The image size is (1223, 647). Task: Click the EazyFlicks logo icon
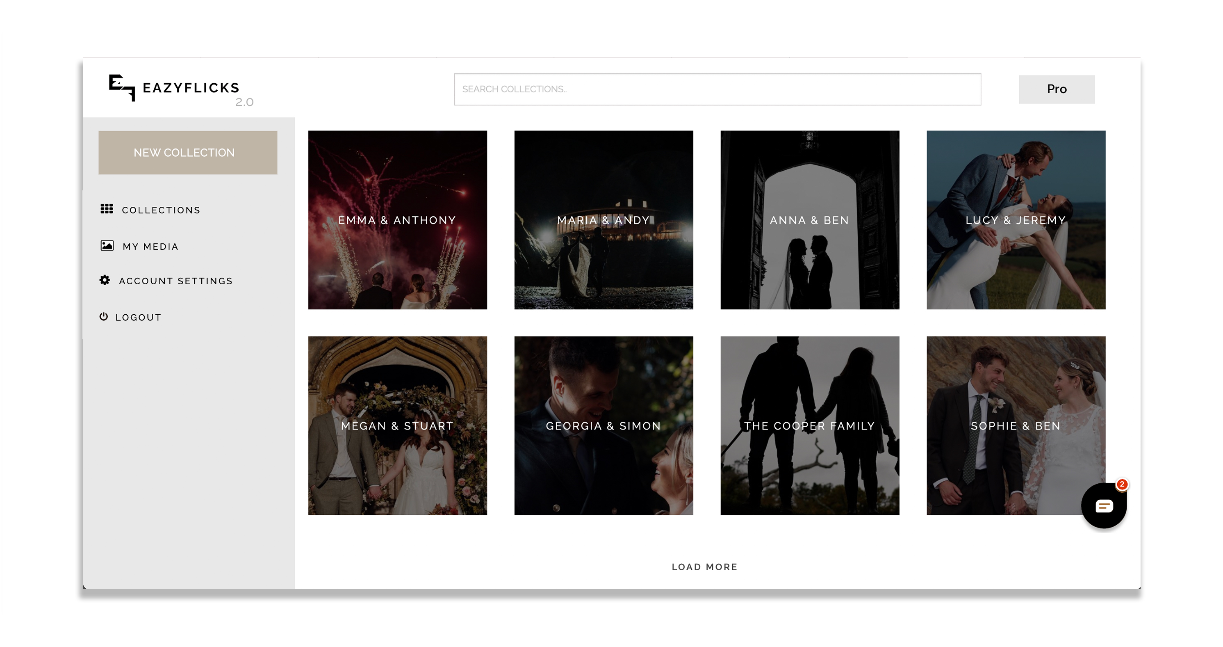click(122, 87)
